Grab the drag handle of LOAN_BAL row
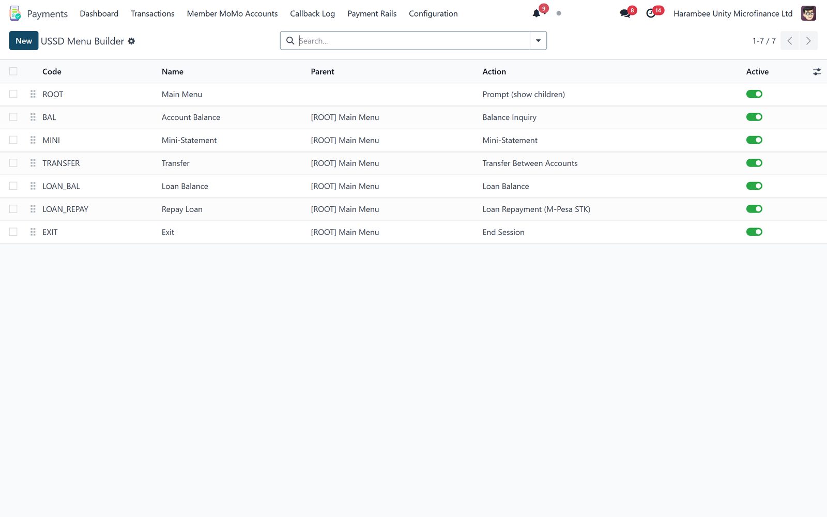This screenshot has width=827, height=517. pyautogui.click(x=33, y=186)
